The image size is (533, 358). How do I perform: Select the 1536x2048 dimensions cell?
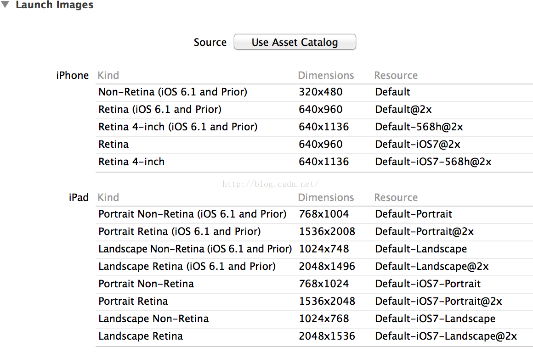point(327,301)
